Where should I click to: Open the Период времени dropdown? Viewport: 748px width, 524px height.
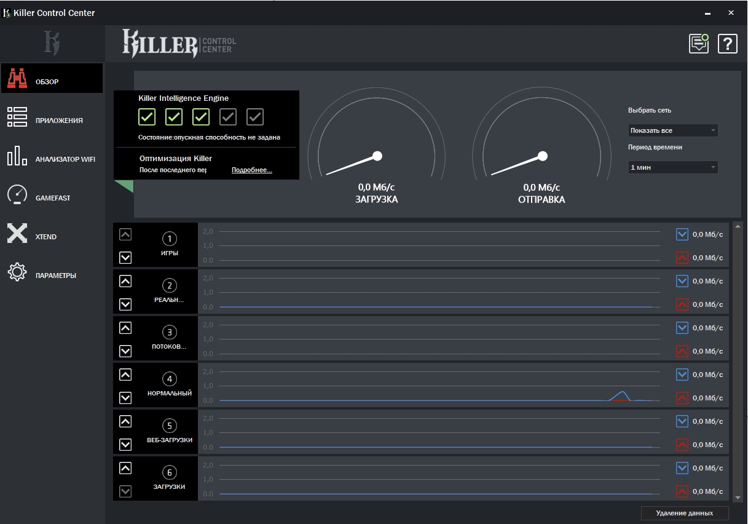[x=673, y=167]
